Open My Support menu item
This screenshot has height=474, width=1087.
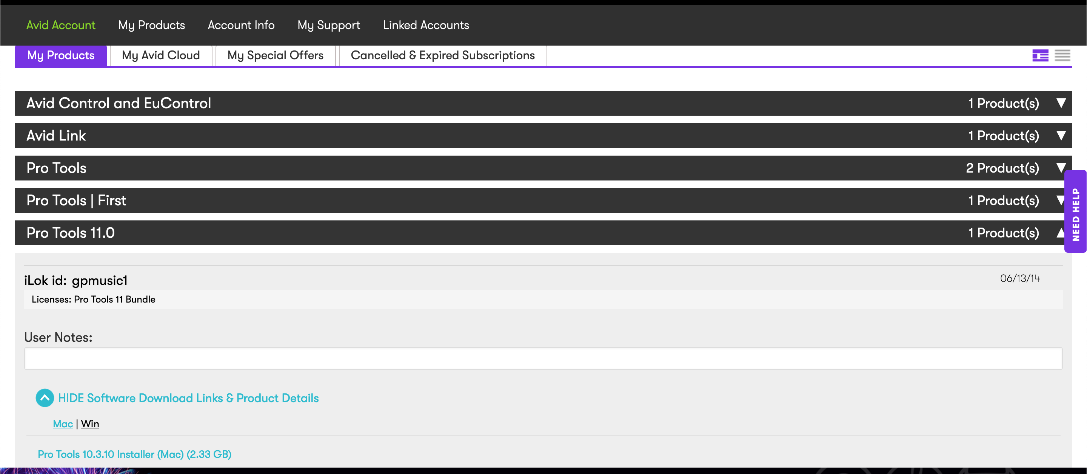(x=329, y=25)
